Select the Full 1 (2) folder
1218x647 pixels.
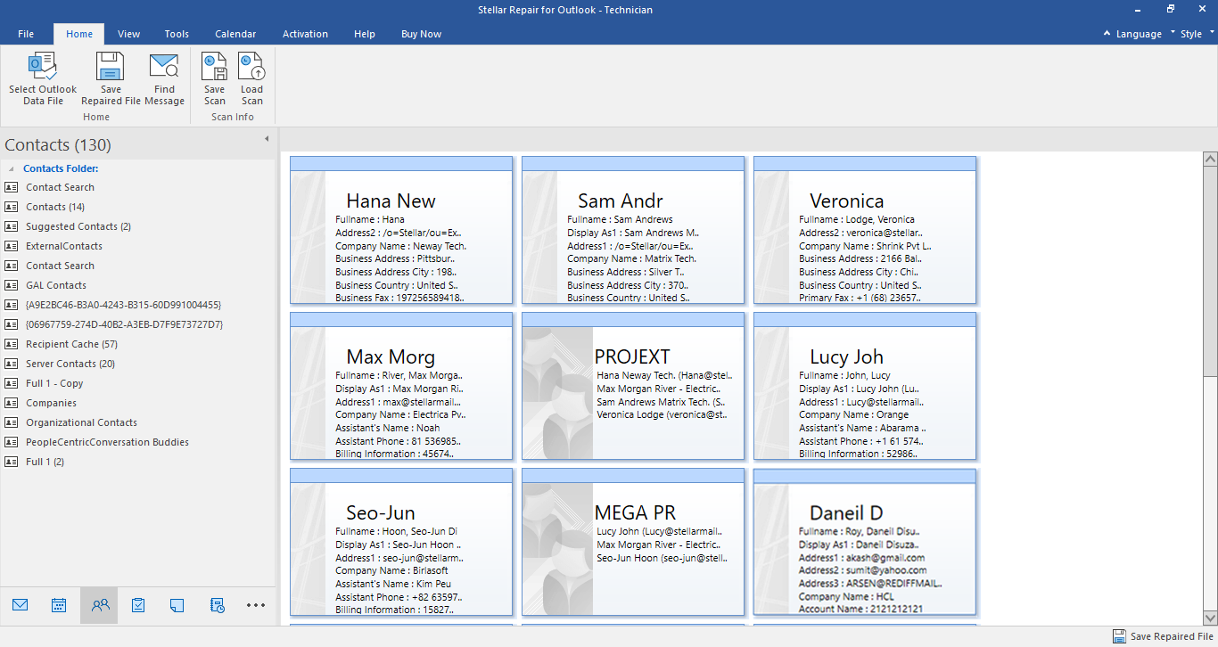click(45, 462)
